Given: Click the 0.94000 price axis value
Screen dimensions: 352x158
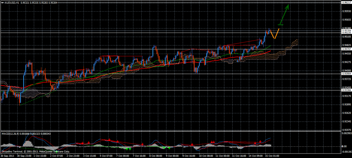Looking at the screenshot, I should (x=347, y=70).
